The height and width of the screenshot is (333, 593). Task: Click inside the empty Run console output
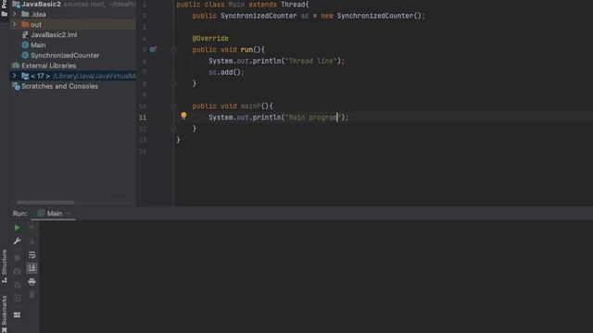click(x=316, y=277)
